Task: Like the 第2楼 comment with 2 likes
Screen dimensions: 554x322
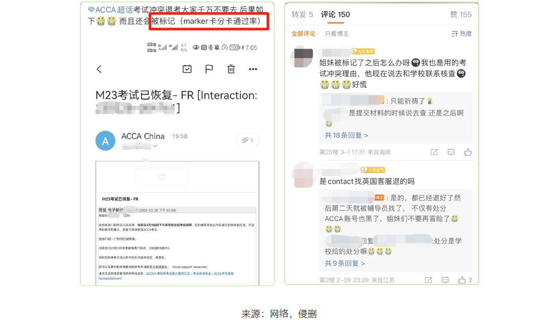Action: (x=465, y=280)
